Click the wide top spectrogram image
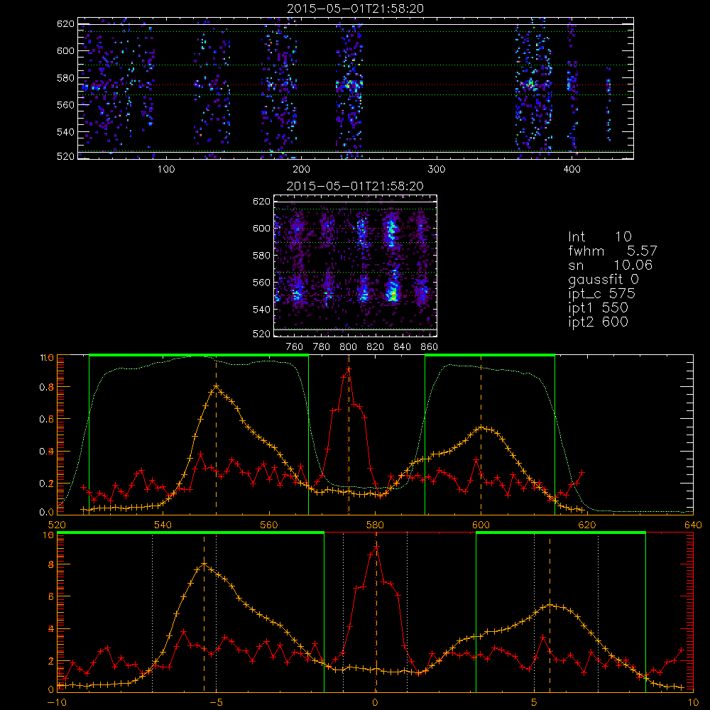Image resolution: width=710 pixels, height=710 pixels. pyautogui.click(x=356, y=88)
